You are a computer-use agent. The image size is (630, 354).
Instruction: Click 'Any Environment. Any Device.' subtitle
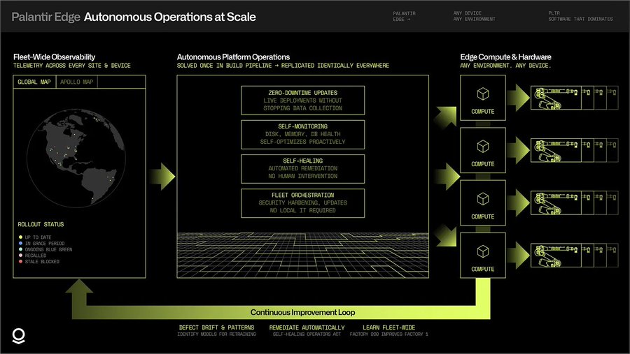pyautogui.click(x=505, y=66)
